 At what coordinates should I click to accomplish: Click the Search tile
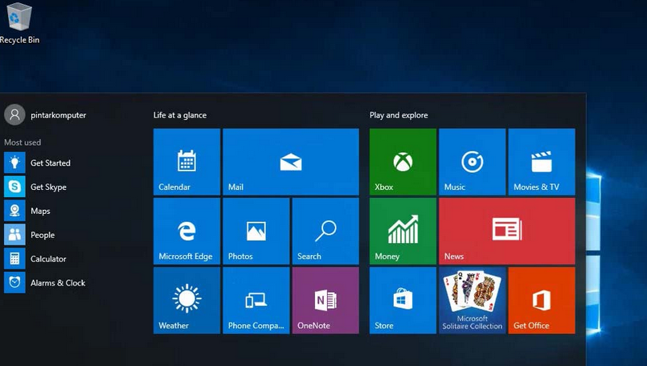(326, 231)
